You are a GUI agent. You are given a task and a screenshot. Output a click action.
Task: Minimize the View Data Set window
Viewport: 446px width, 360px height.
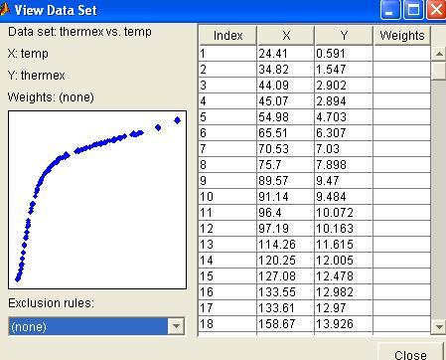point(390,10)
